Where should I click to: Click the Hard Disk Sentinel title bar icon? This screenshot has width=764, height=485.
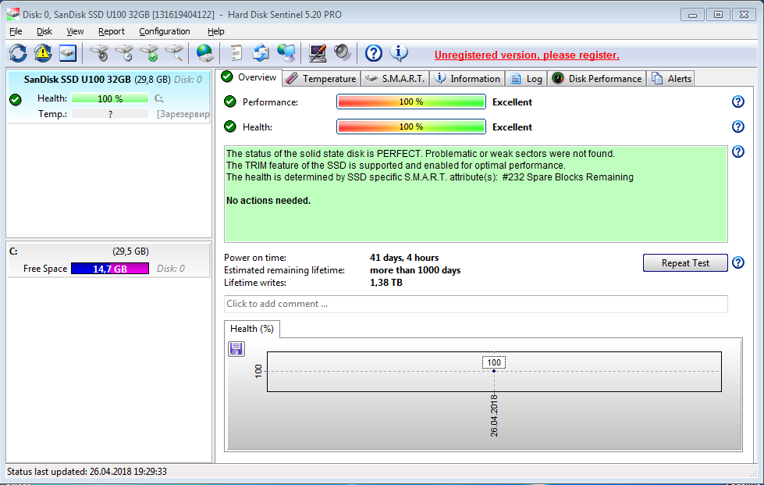tap(13, 14)
